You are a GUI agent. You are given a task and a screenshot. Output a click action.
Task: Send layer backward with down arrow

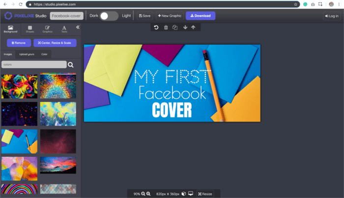pyautogui.click(x=185, y=27)
